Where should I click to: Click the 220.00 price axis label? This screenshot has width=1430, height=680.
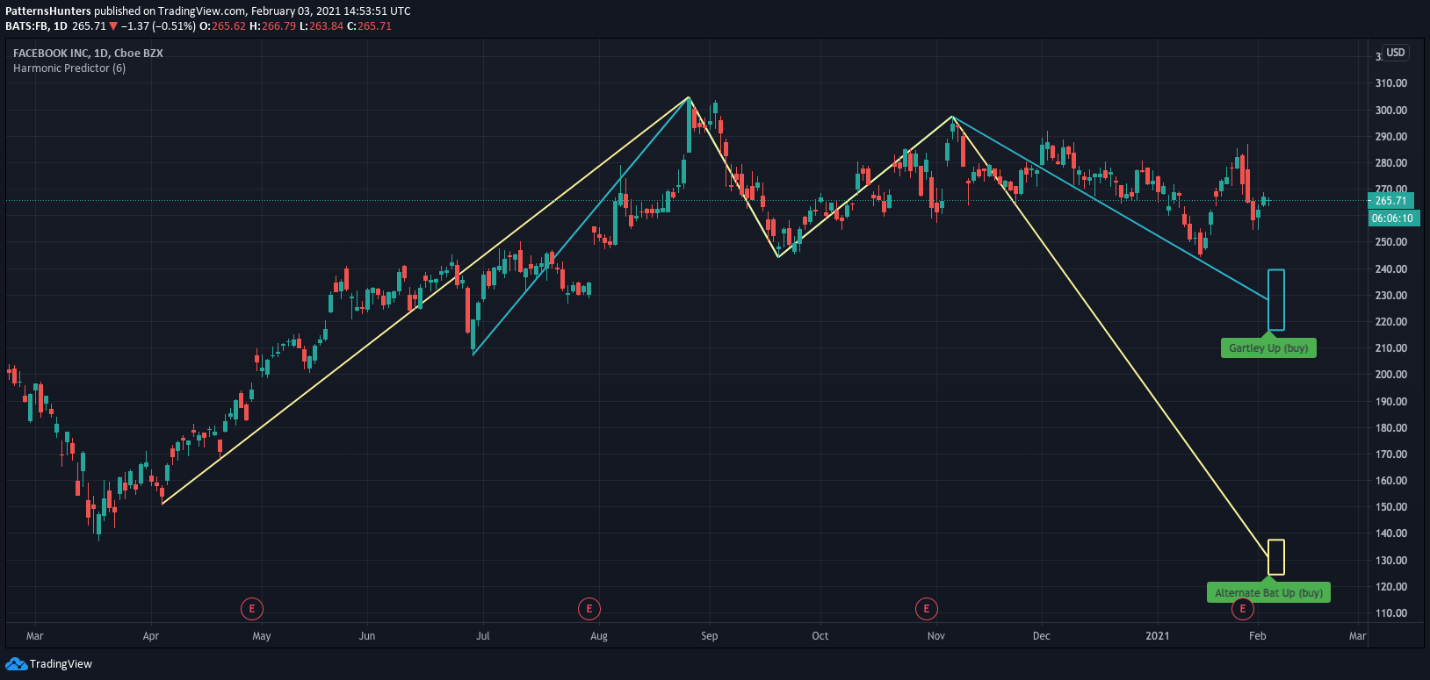click(x=1391, y=321)
